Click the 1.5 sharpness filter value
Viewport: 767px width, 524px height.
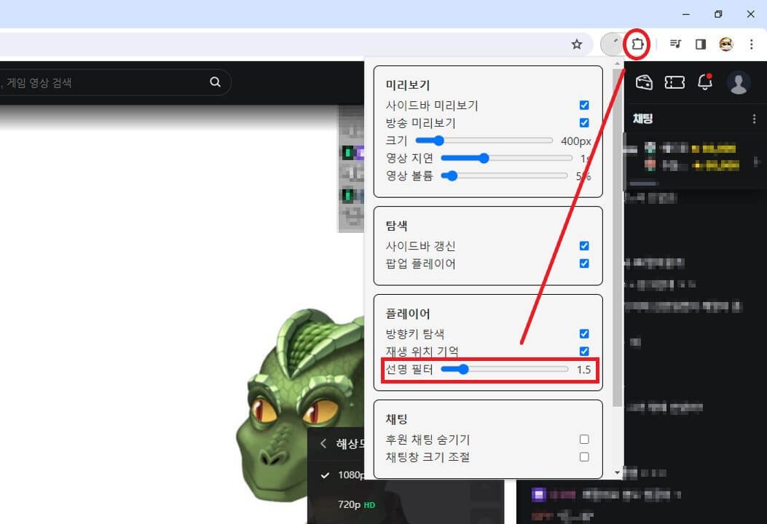583,370
